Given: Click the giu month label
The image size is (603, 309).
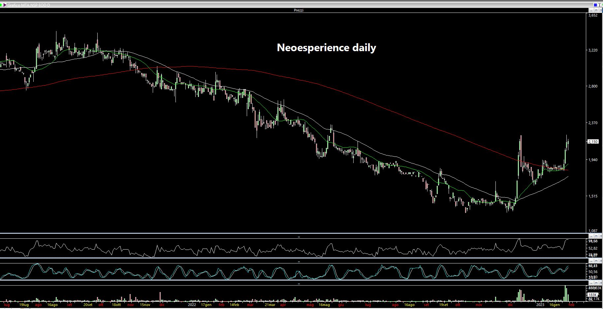Looking at the screenshot, I should pos(341,305).
